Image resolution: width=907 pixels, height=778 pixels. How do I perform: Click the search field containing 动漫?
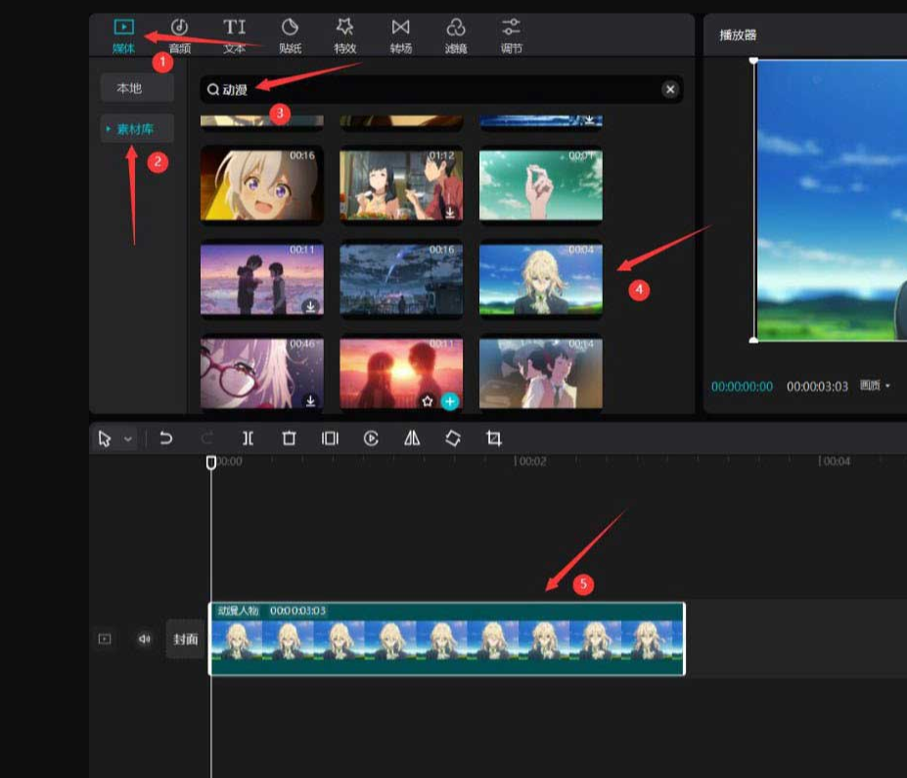441,89
